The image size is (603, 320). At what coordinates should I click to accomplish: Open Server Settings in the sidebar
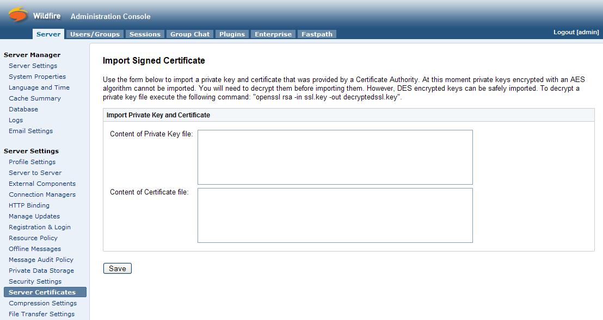(x=33, y=66)
